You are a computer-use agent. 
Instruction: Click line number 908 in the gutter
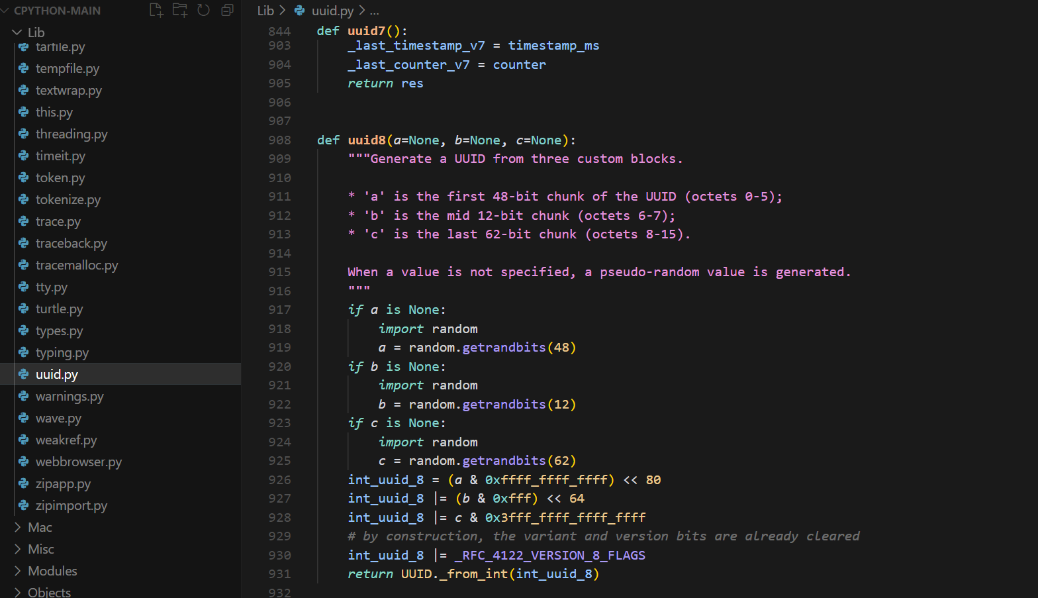click(279, 140)
